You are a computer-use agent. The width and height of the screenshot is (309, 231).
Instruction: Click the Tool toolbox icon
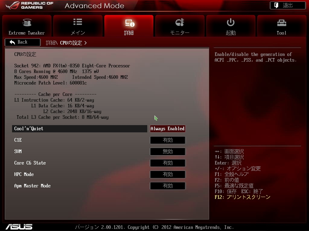tap(281, 23)
